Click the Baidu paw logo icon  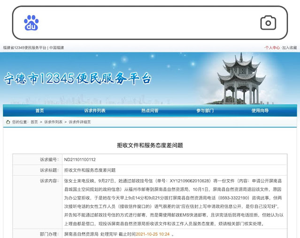pos(31,22)
